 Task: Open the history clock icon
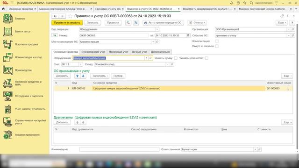pyautogui.click(x=238, y=3)
